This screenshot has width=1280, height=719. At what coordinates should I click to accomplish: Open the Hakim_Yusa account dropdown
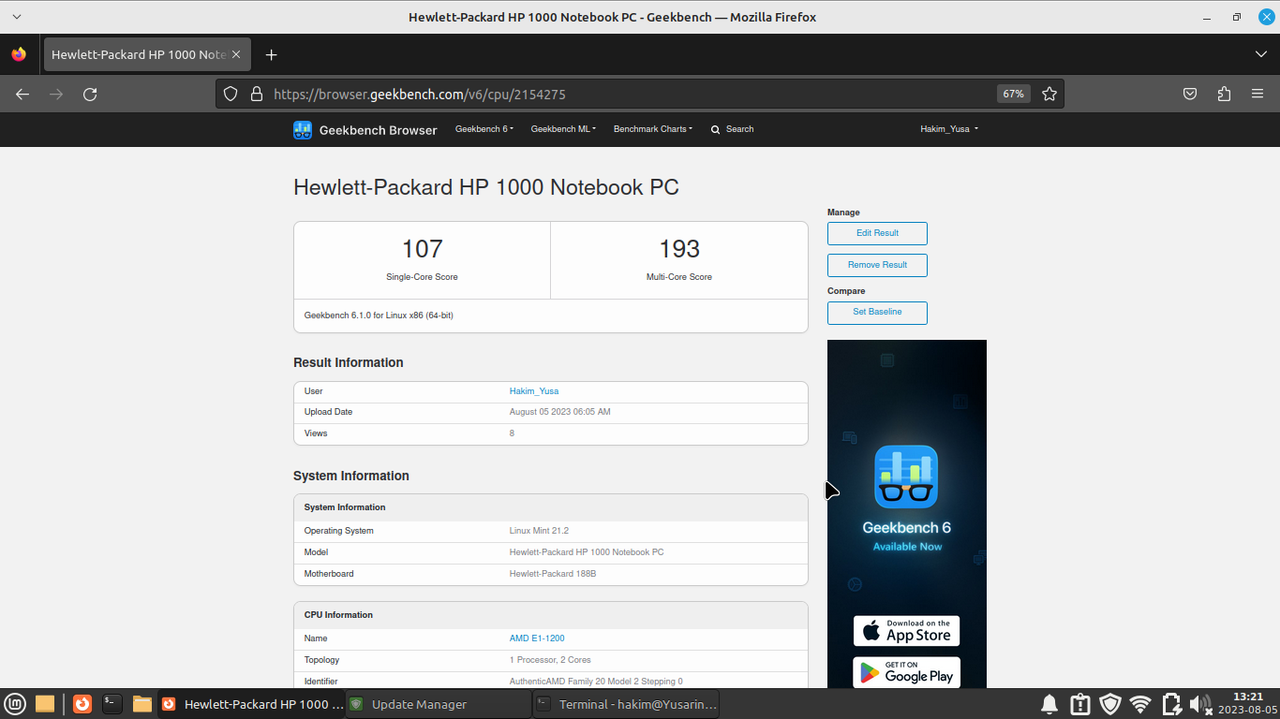pos(949,129)
